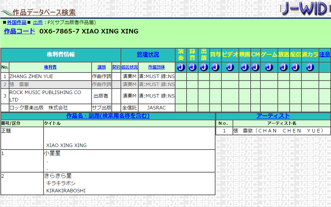Click the J icon under 配信 column
Screen dimensions: 331x207
tap(295, 68)
